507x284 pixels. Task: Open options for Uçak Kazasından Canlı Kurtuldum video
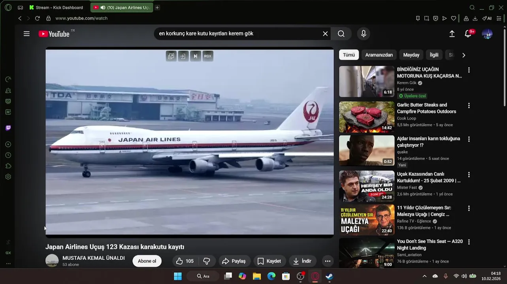coord(469,175)
